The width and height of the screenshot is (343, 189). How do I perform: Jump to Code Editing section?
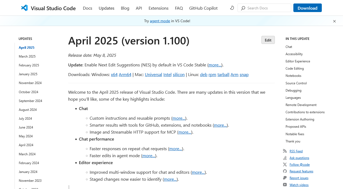pos(295,69)
